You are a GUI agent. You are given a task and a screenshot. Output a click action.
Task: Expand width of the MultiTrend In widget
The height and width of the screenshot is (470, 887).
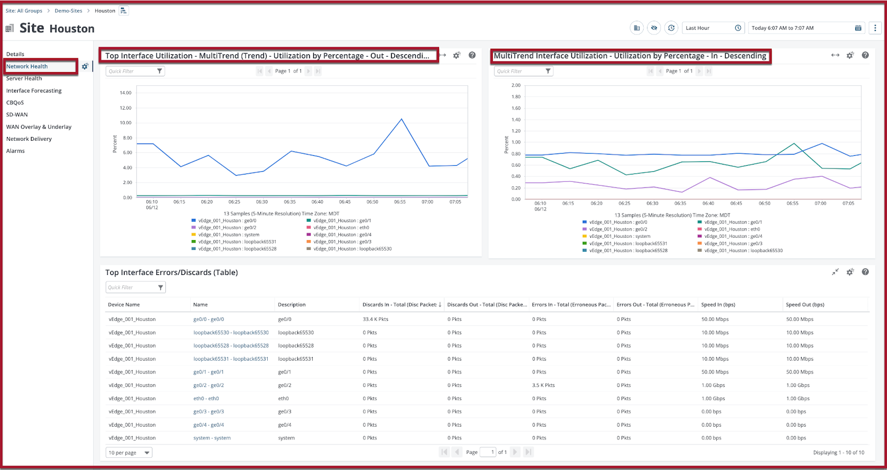coord(835,55)
